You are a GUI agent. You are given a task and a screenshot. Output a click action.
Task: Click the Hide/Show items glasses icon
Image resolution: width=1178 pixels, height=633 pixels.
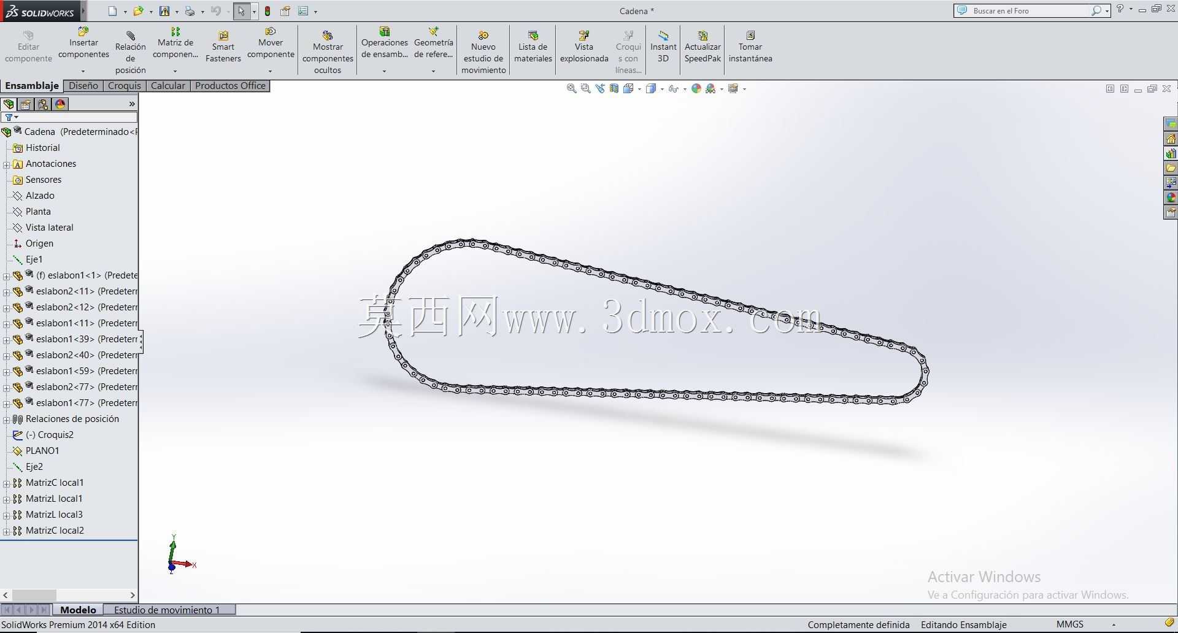(673, 88)
